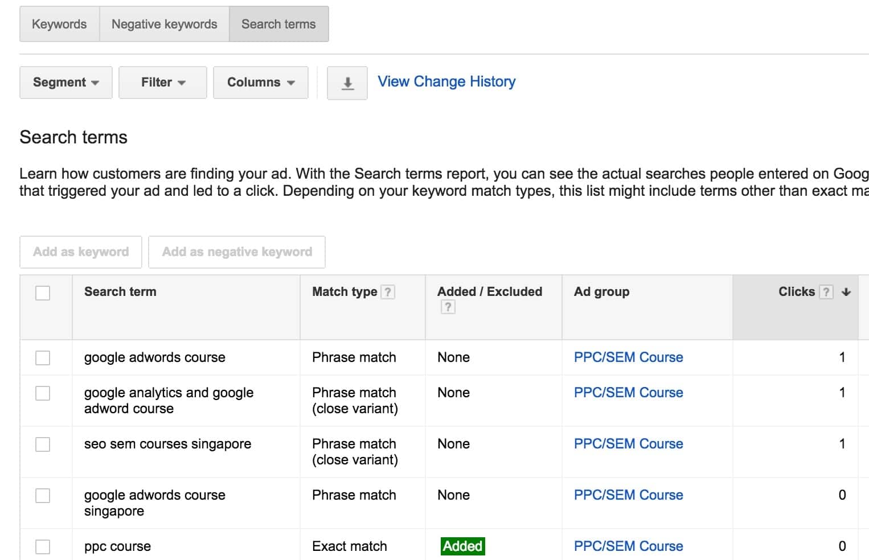Viewport: 869px width, 560px height.
Task: Open PPC/SEM Course link for 'google adwords course singapore'
Action: click(x=628, y=495)
